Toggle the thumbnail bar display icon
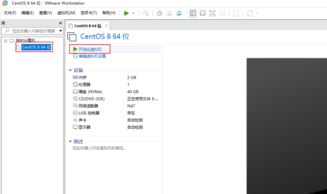 pos(203,13)
